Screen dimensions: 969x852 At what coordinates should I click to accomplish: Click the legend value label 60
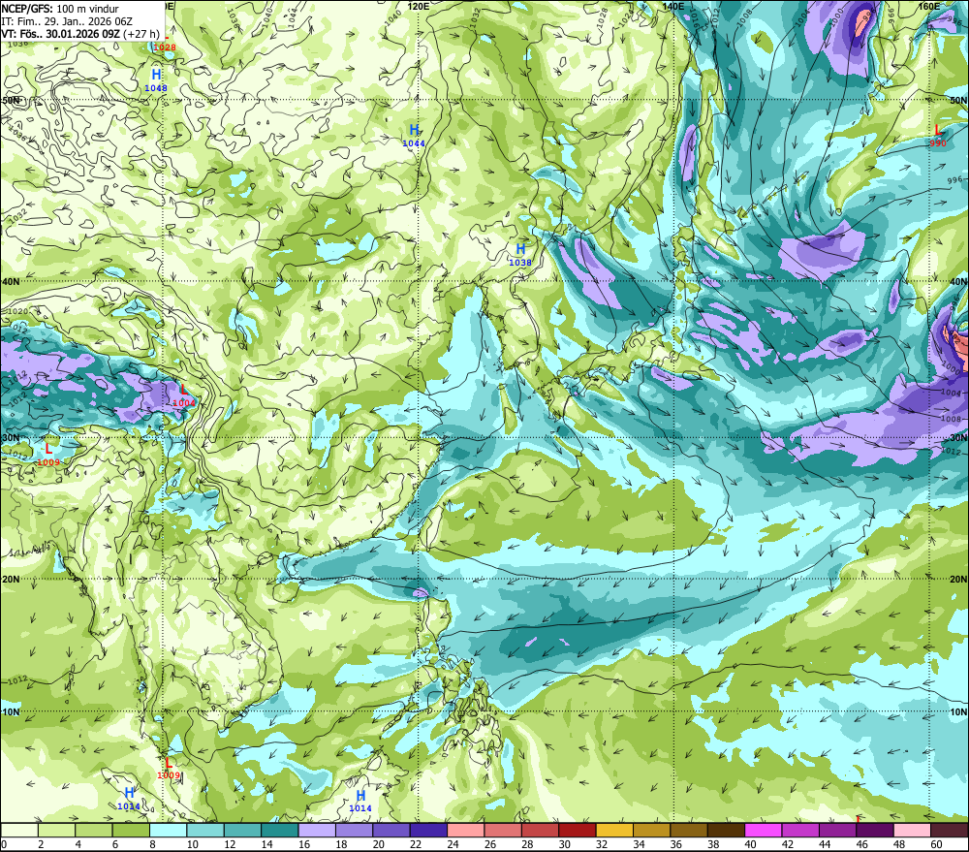click(x=936, y=844)
